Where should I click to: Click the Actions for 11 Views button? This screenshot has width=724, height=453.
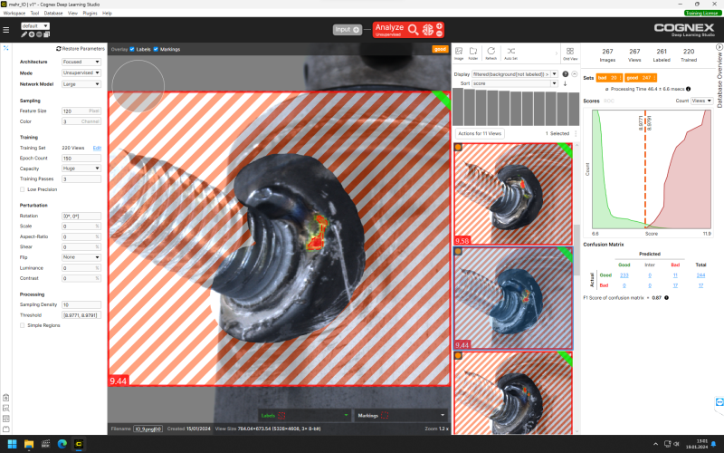click(480, 133)
